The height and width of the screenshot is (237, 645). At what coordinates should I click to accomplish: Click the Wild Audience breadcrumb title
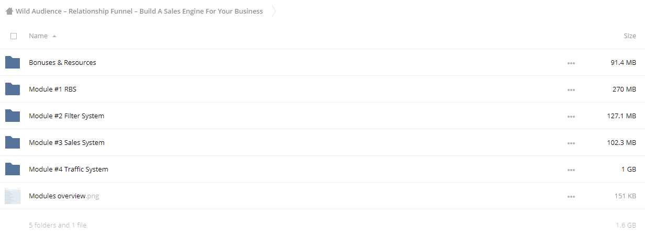click(139, 11)
